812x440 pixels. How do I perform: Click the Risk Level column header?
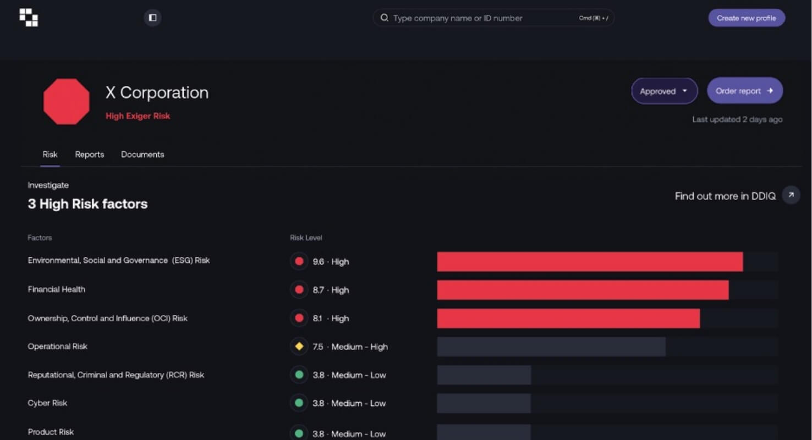coord(306,238)
